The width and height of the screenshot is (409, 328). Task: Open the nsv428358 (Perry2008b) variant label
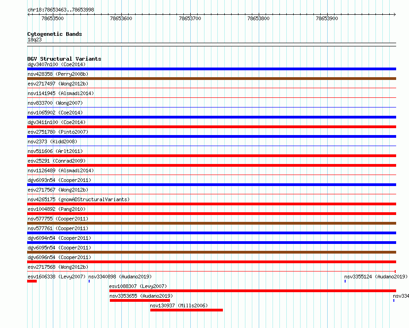[58, 74]
